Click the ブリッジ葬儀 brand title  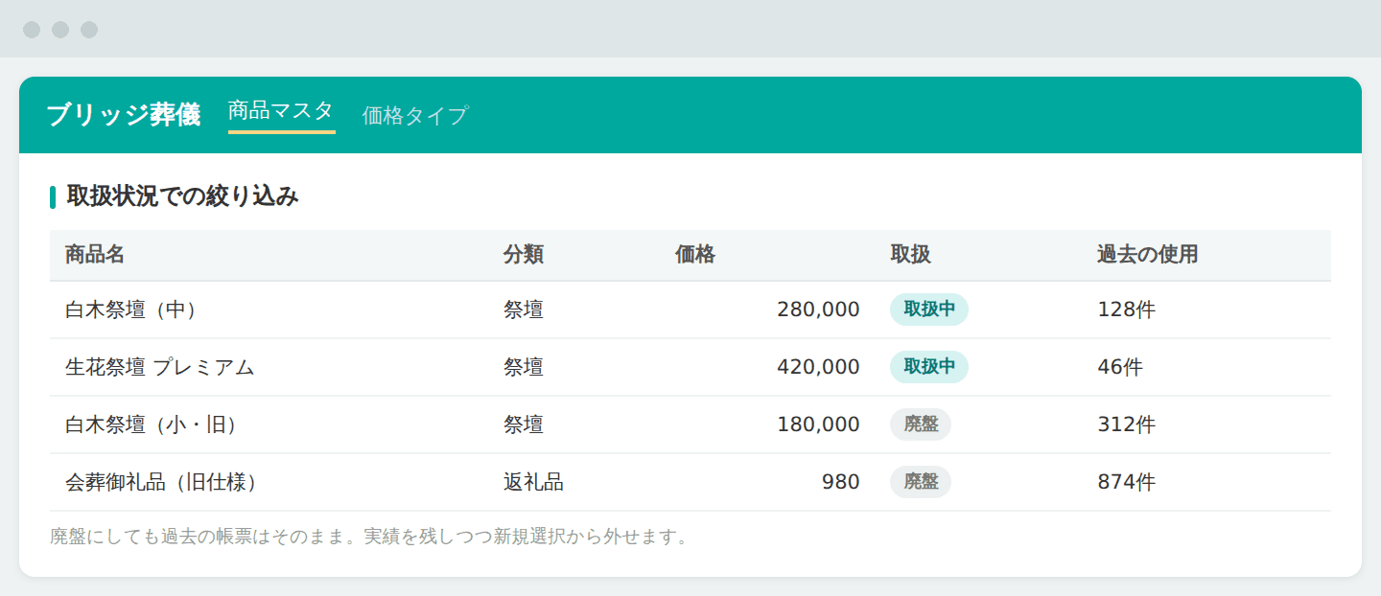(124, 115)
